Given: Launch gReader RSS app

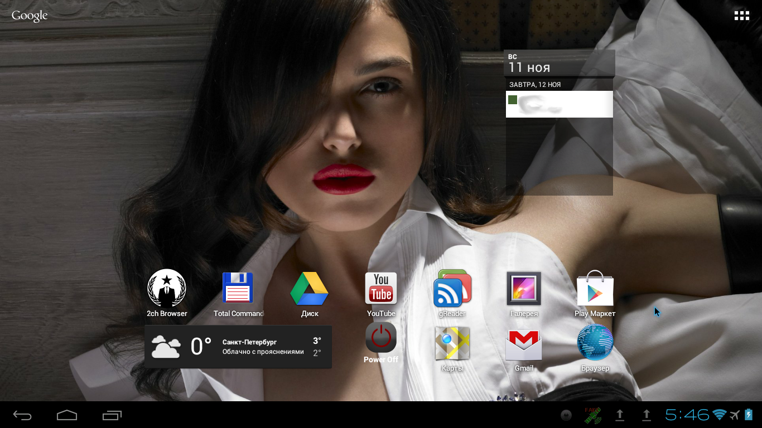Looking at the screenshot, I should click(452, 289).
